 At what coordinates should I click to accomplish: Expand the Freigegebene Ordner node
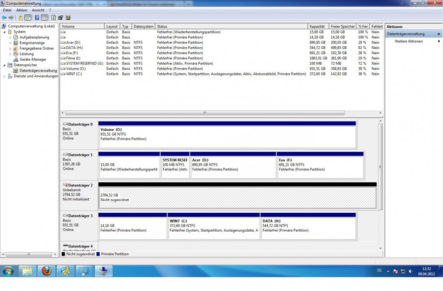pos(10,48)
